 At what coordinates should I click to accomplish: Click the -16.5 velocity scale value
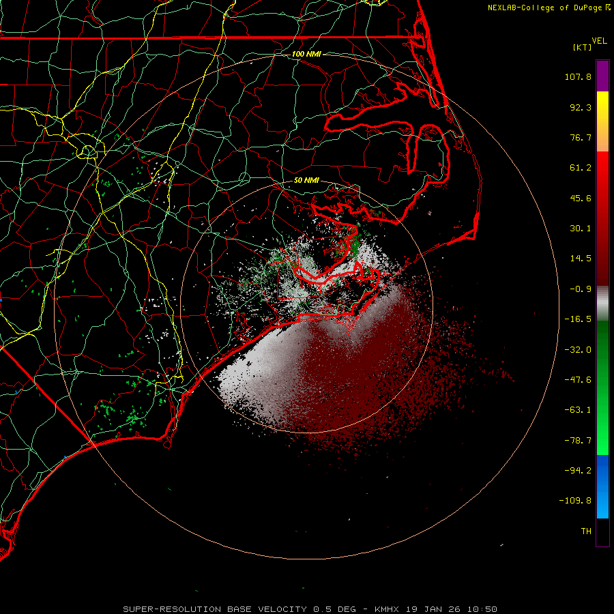[x=578, y=319]
